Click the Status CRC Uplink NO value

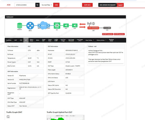(66, 85)
